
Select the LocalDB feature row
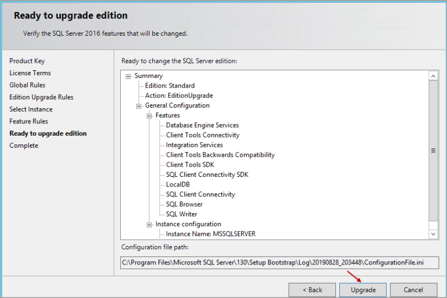pos(178,184)
